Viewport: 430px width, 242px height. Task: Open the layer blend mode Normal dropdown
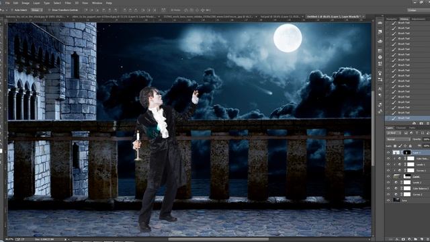(398, 139)
